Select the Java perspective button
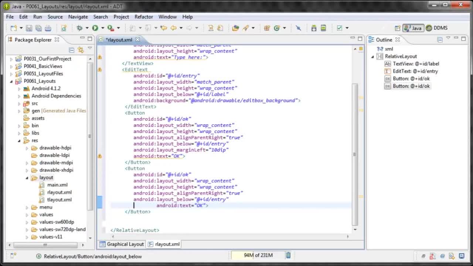 pos(413,28)
